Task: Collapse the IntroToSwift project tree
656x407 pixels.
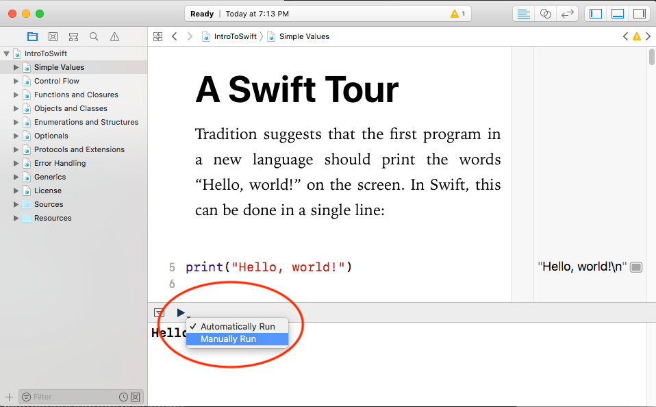Action: (7, 53)
